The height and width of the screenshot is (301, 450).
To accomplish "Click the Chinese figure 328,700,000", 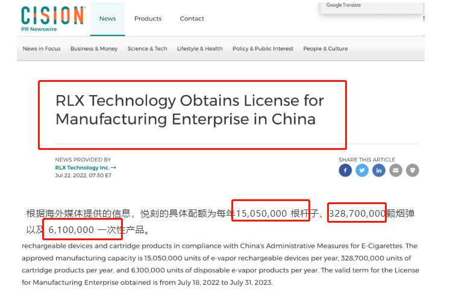I will pyautogui.click(x=357, y=214).
